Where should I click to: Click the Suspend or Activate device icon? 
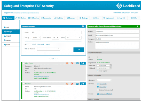[x=98, y=94]
